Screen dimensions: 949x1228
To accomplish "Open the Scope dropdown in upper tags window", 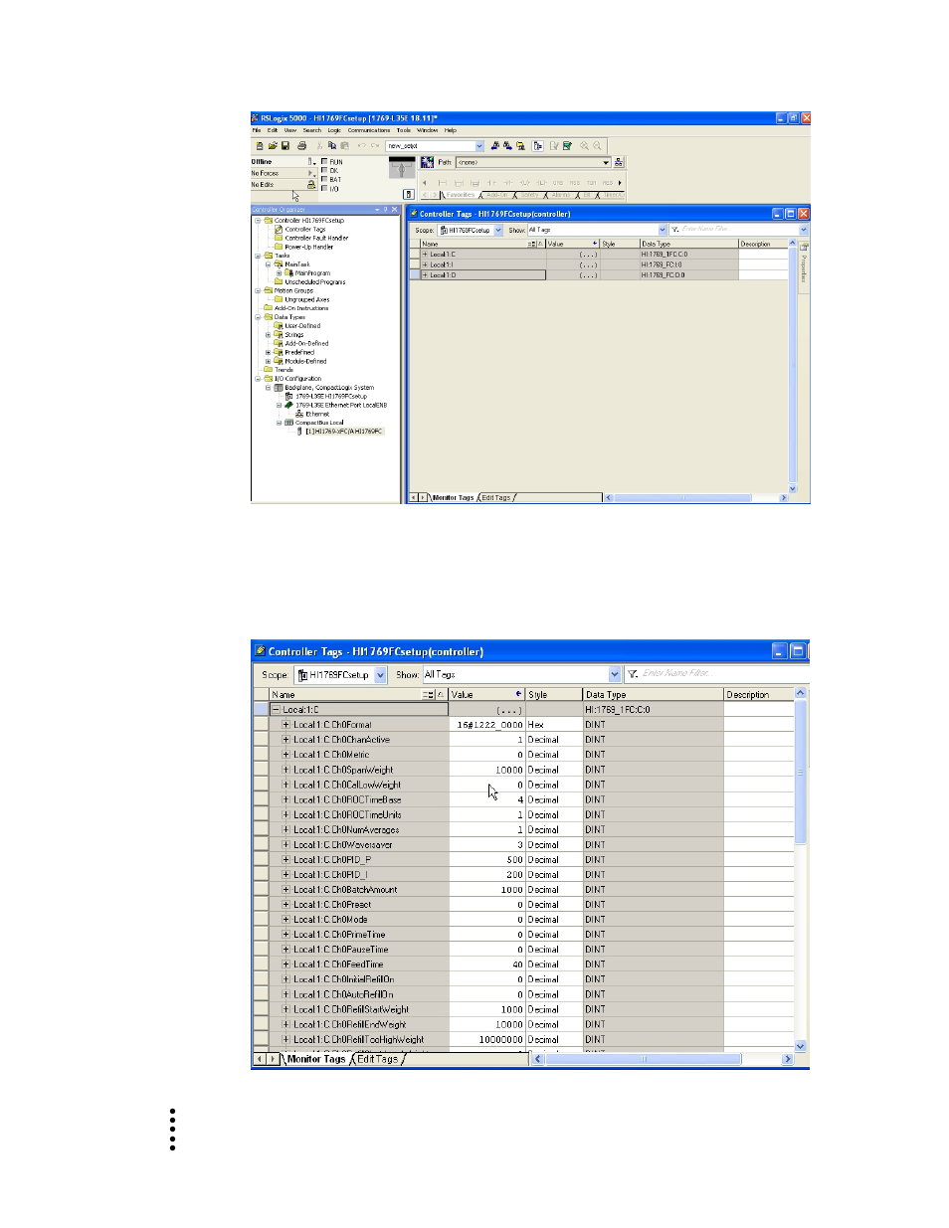I will 498,230.
